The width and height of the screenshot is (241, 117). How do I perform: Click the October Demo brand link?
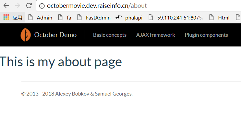click(55, 35)
